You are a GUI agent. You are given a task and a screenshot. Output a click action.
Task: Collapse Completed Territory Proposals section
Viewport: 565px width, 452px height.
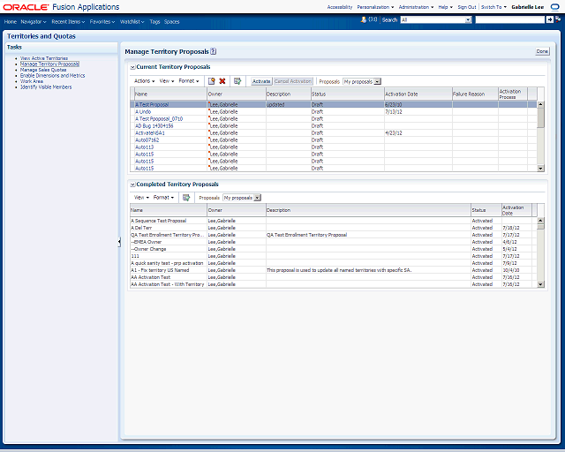click(132, 185)
